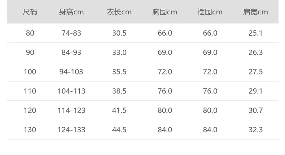Viewport: 285px width, 155px height.
Task: Click the 80.0 value under 摆围cm
Action: [x=210, y=110]
